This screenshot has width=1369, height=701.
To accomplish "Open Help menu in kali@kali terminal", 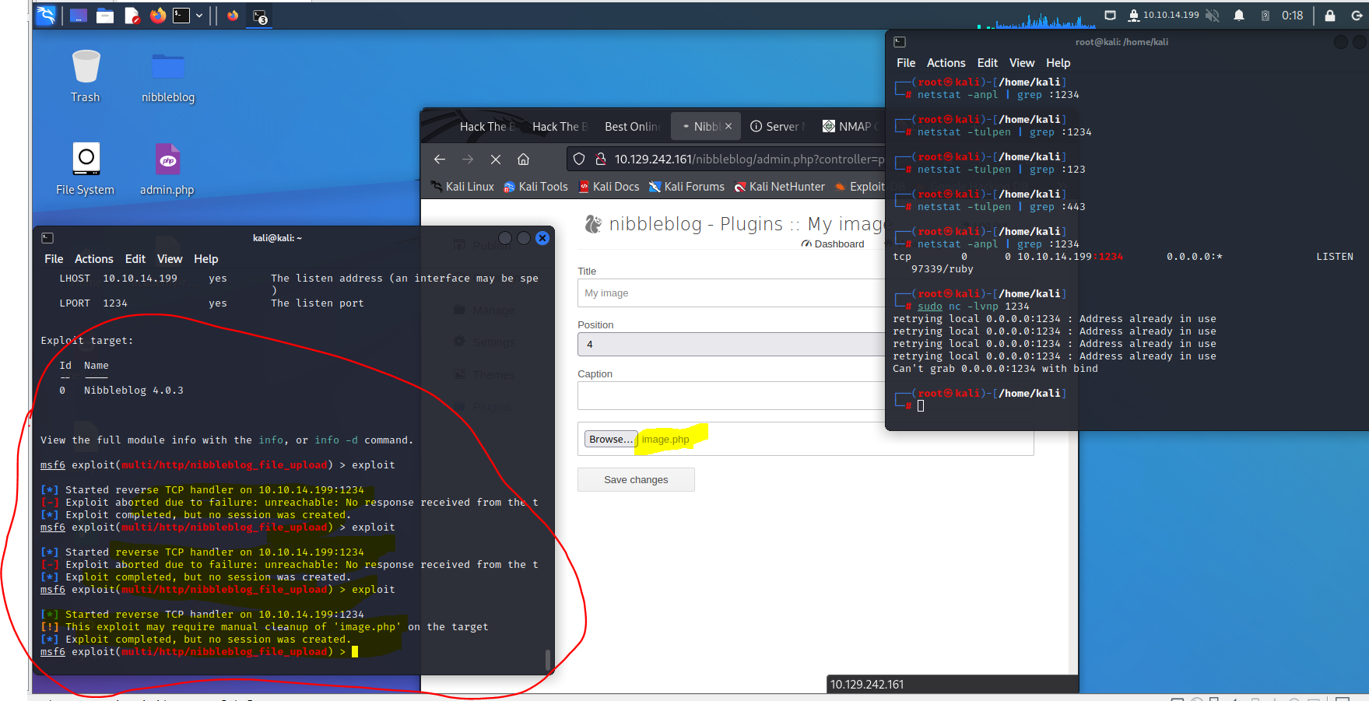I will click(x=206, y=259).
